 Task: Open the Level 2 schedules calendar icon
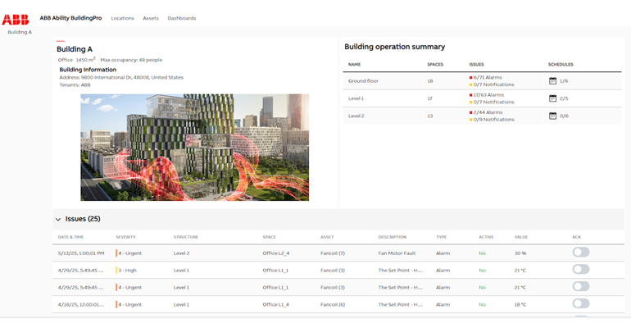pyautogui.click(x=552, y=116)
